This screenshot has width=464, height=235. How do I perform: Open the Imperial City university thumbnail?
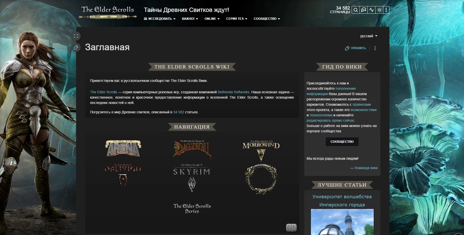point(342,222)
